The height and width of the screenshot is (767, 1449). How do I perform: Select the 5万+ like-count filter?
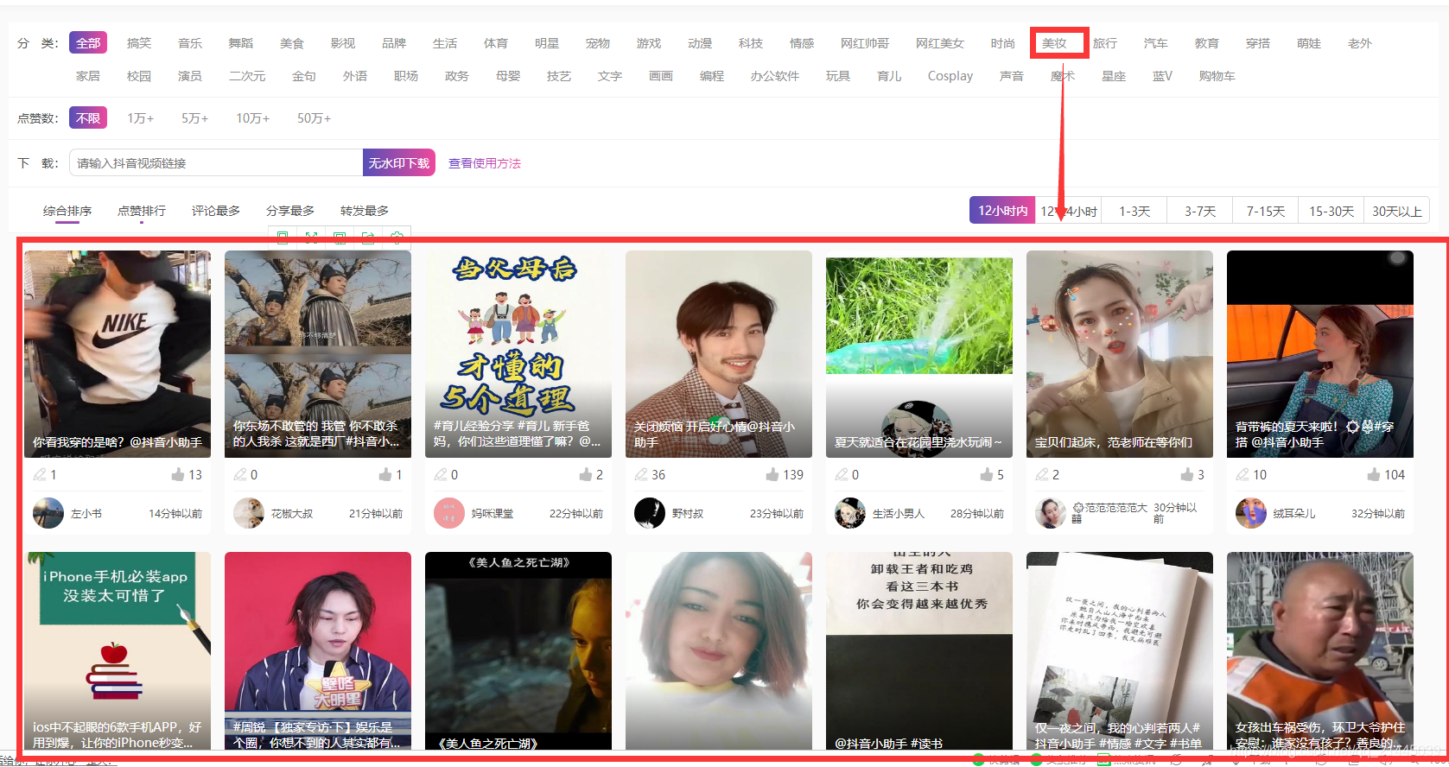click(x=195, y=117)
